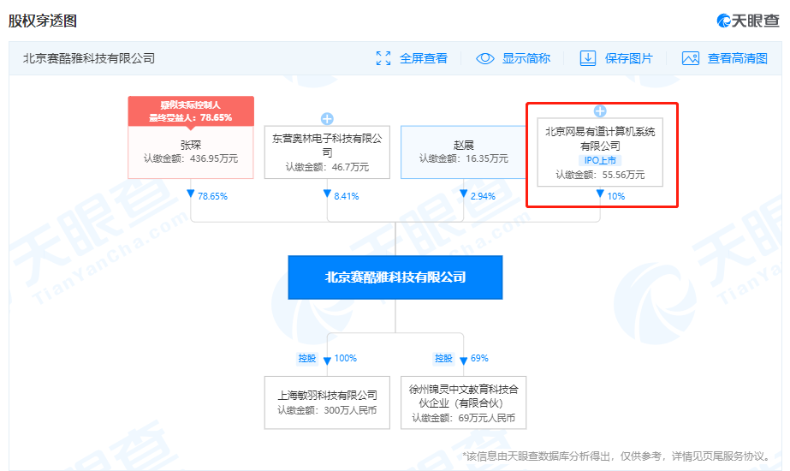Open 上海敏羽科技有限公司 subsidiary node
The height and width of the screenshot is (471, 790).
[327, 402]
